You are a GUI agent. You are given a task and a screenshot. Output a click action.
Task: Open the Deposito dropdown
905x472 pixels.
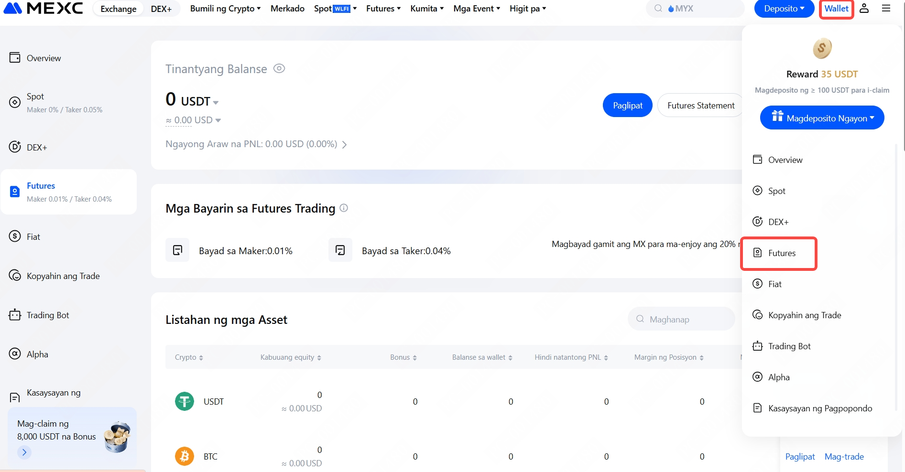pyautogui.click(x=784, y=9)
